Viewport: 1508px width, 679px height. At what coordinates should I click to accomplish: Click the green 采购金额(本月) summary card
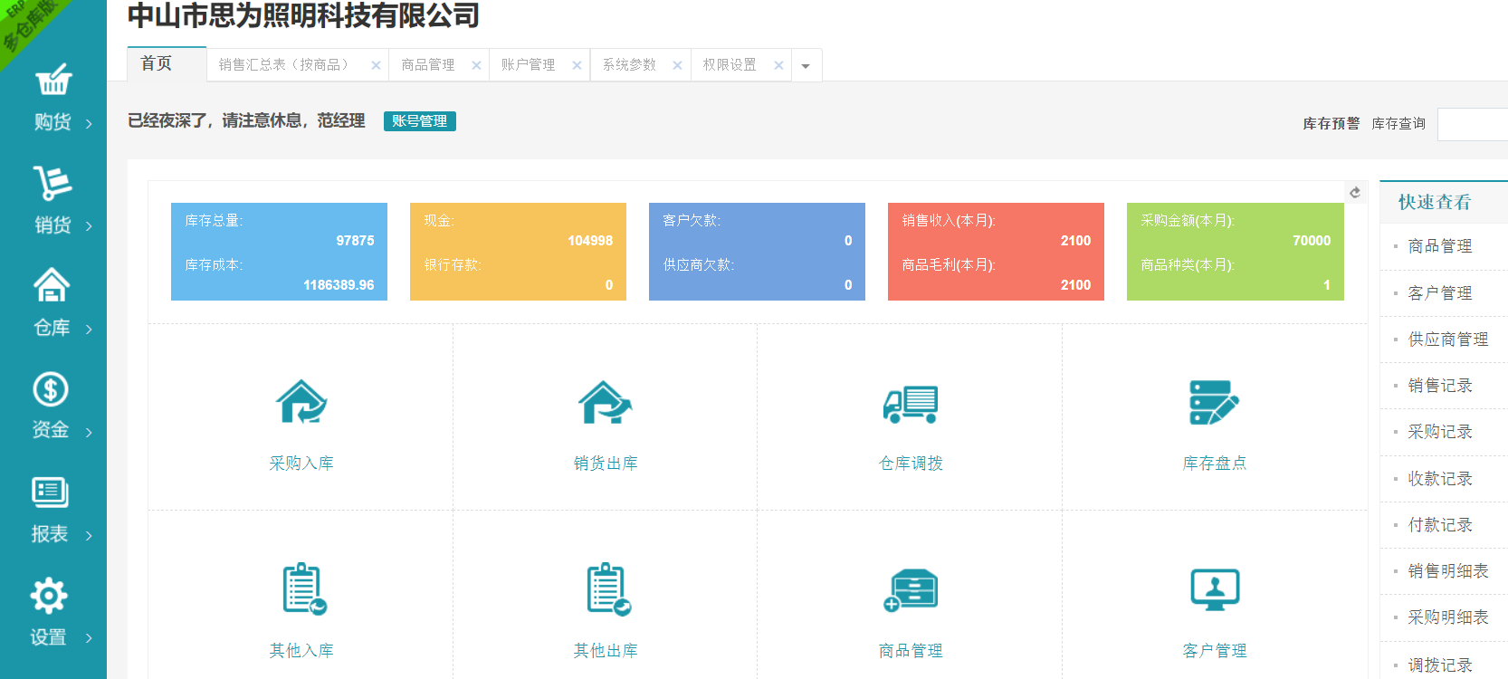[1236, 252]
